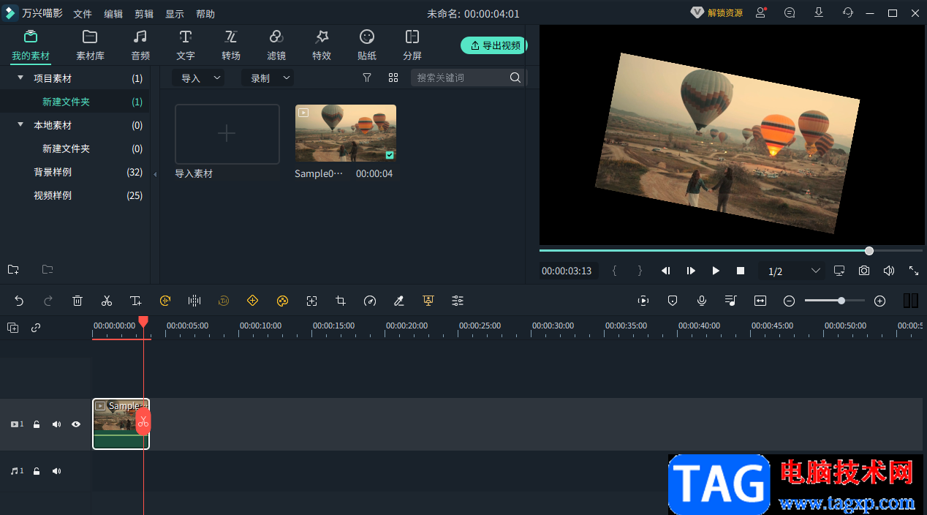Viewport: 927px width, 515px height.
Task: Click the redo arrow in edit toolbar
Action: coord(48,301)
